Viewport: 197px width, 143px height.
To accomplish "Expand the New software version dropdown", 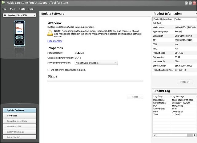I will tap(96, 63).
